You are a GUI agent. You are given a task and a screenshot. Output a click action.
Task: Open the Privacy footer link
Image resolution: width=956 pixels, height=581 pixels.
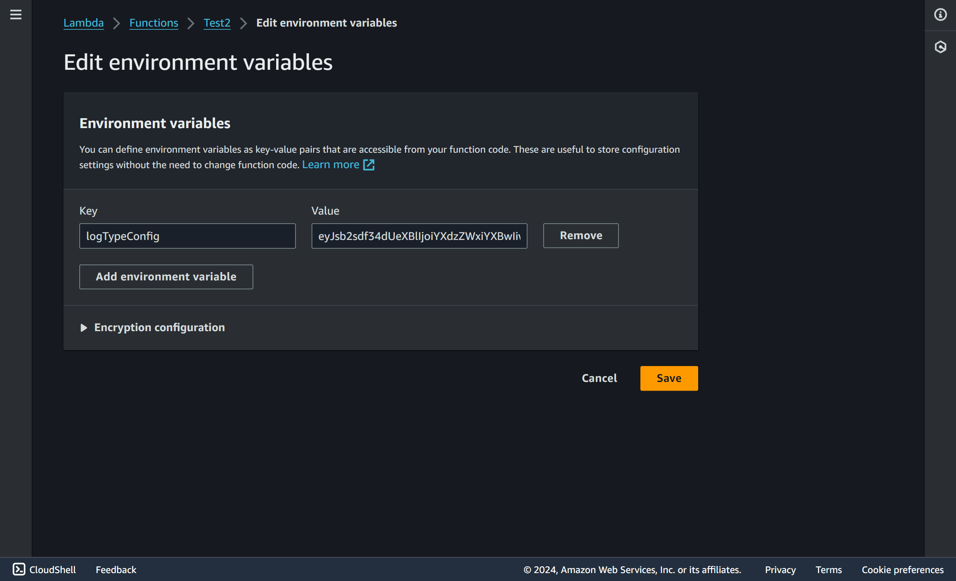(780, 569)
